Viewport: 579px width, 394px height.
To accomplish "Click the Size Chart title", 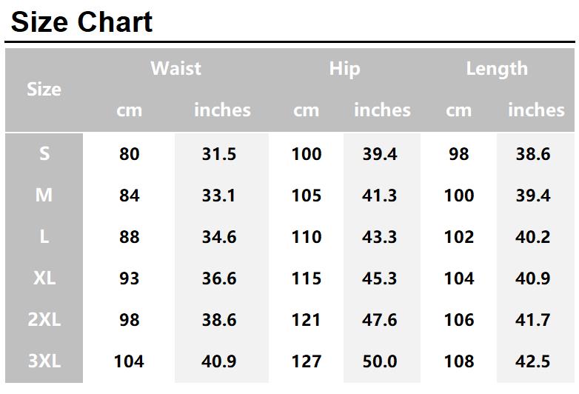I will (81, 21).
